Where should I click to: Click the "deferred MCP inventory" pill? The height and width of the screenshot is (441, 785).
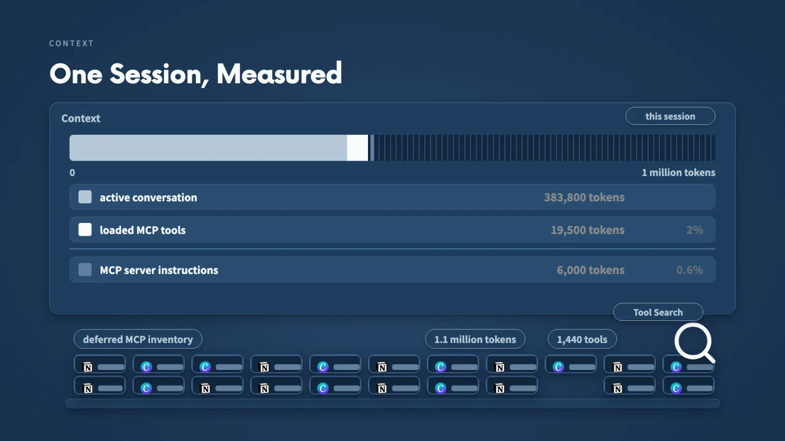click(x=138, y=339)
